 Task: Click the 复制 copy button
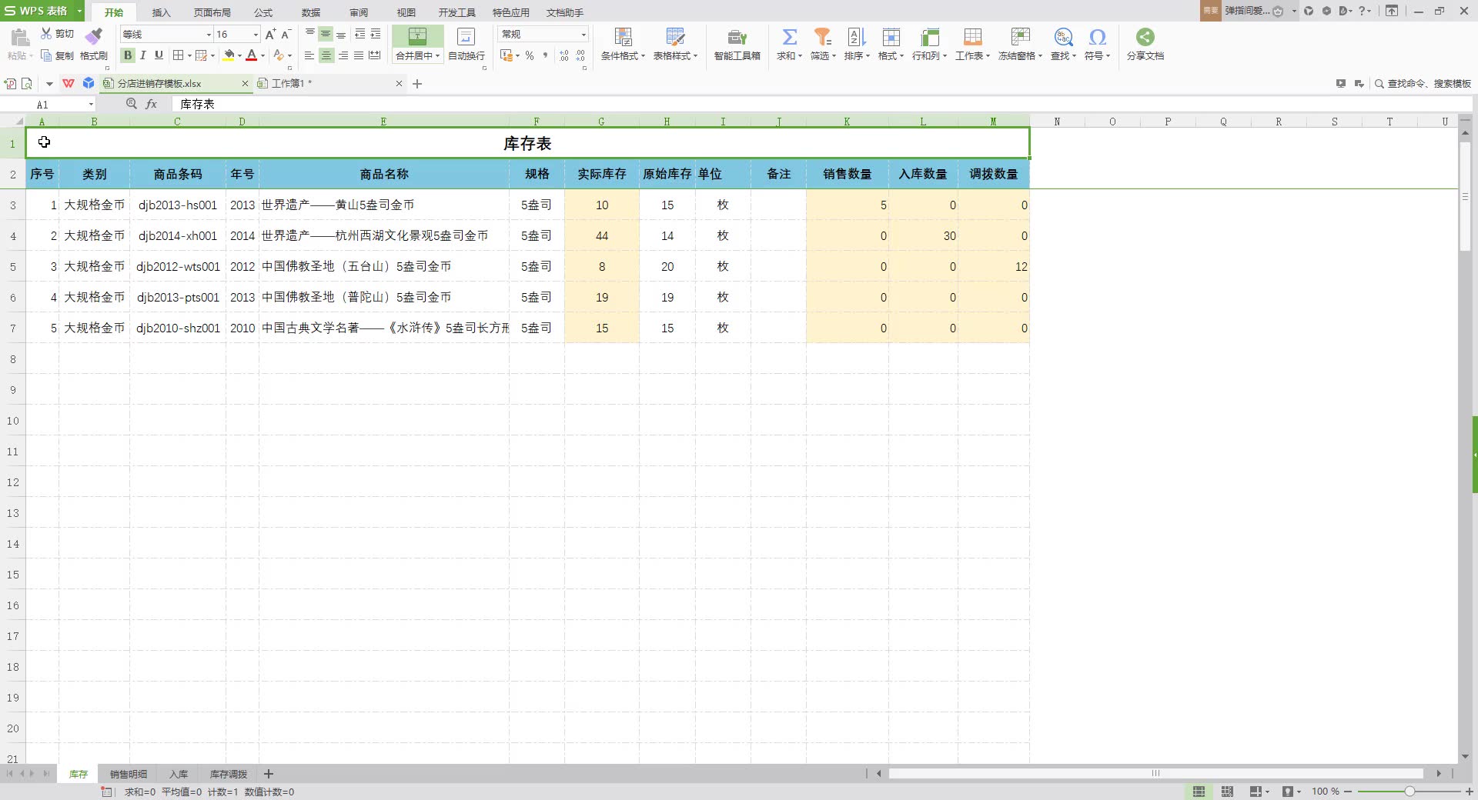pyautogui.click(x=62, y=55)
